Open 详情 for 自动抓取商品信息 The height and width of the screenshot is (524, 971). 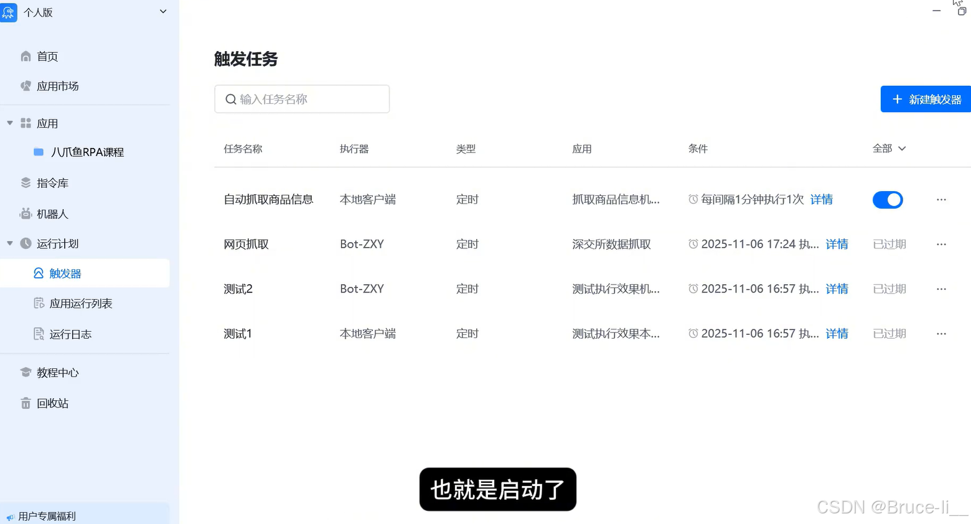tap(822, 199)
